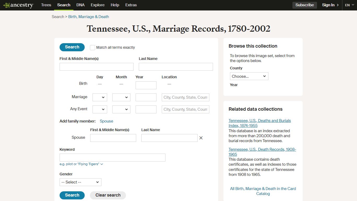
Task: Open the Any Event Month dropdown
Action: point(121,109)
